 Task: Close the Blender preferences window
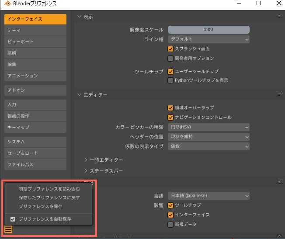pyautogui.click(x=278, y=3)
